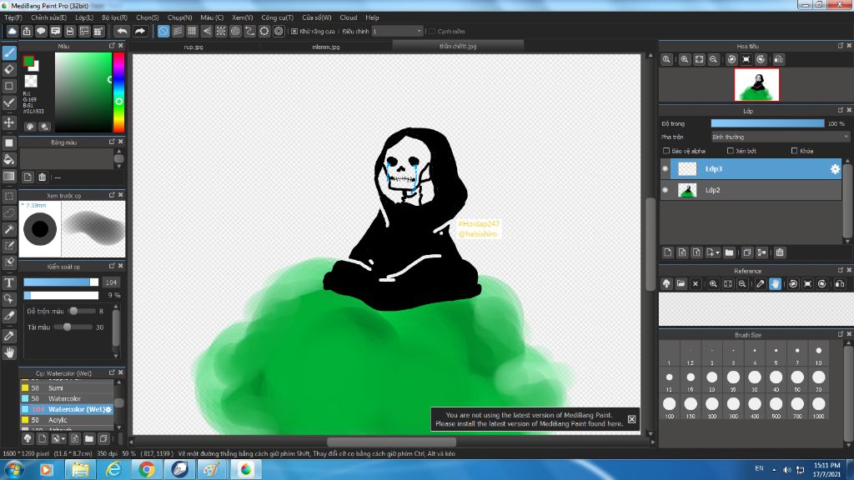
Task: Choose the Move tool
Action: pyautogui.click(x=9, y=123)
